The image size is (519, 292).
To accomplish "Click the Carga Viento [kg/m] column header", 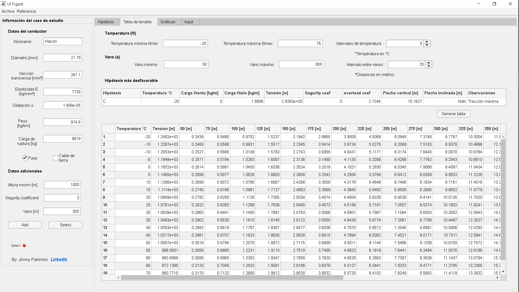I will (201, 93).
